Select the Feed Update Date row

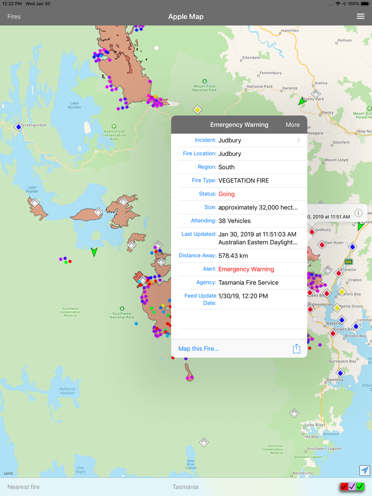239,299
